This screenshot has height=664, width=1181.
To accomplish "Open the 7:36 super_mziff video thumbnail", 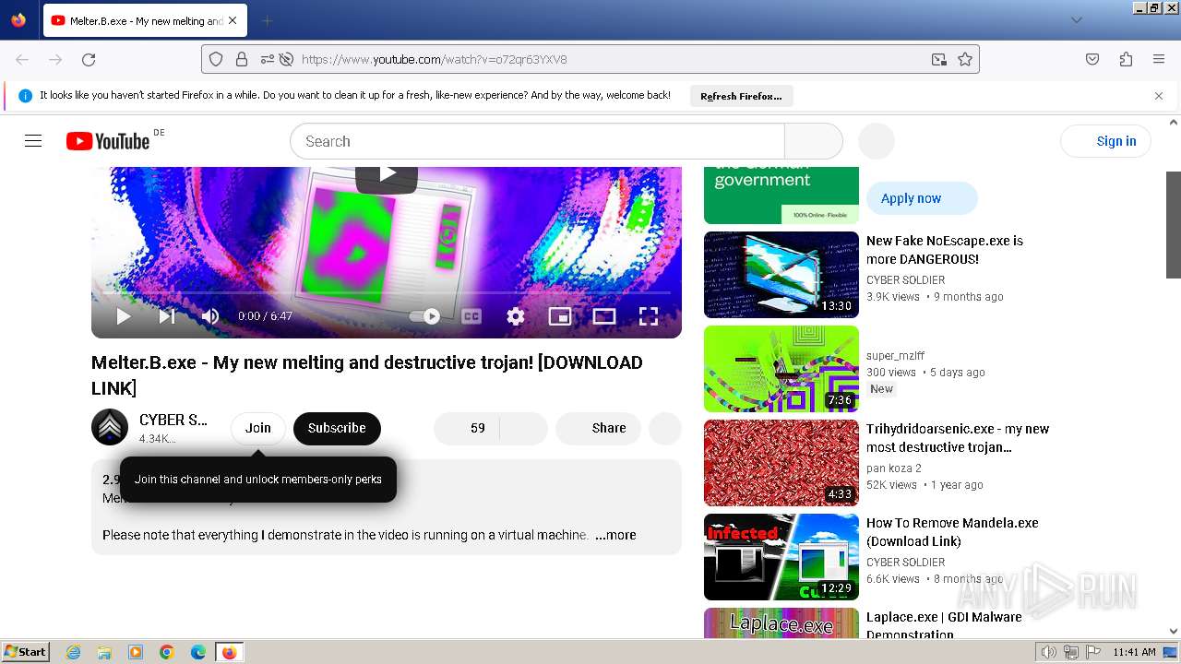I will coord(781,369).
